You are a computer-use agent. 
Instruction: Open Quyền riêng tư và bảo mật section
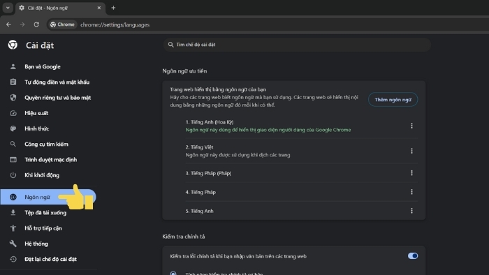[x=58, y=98]
